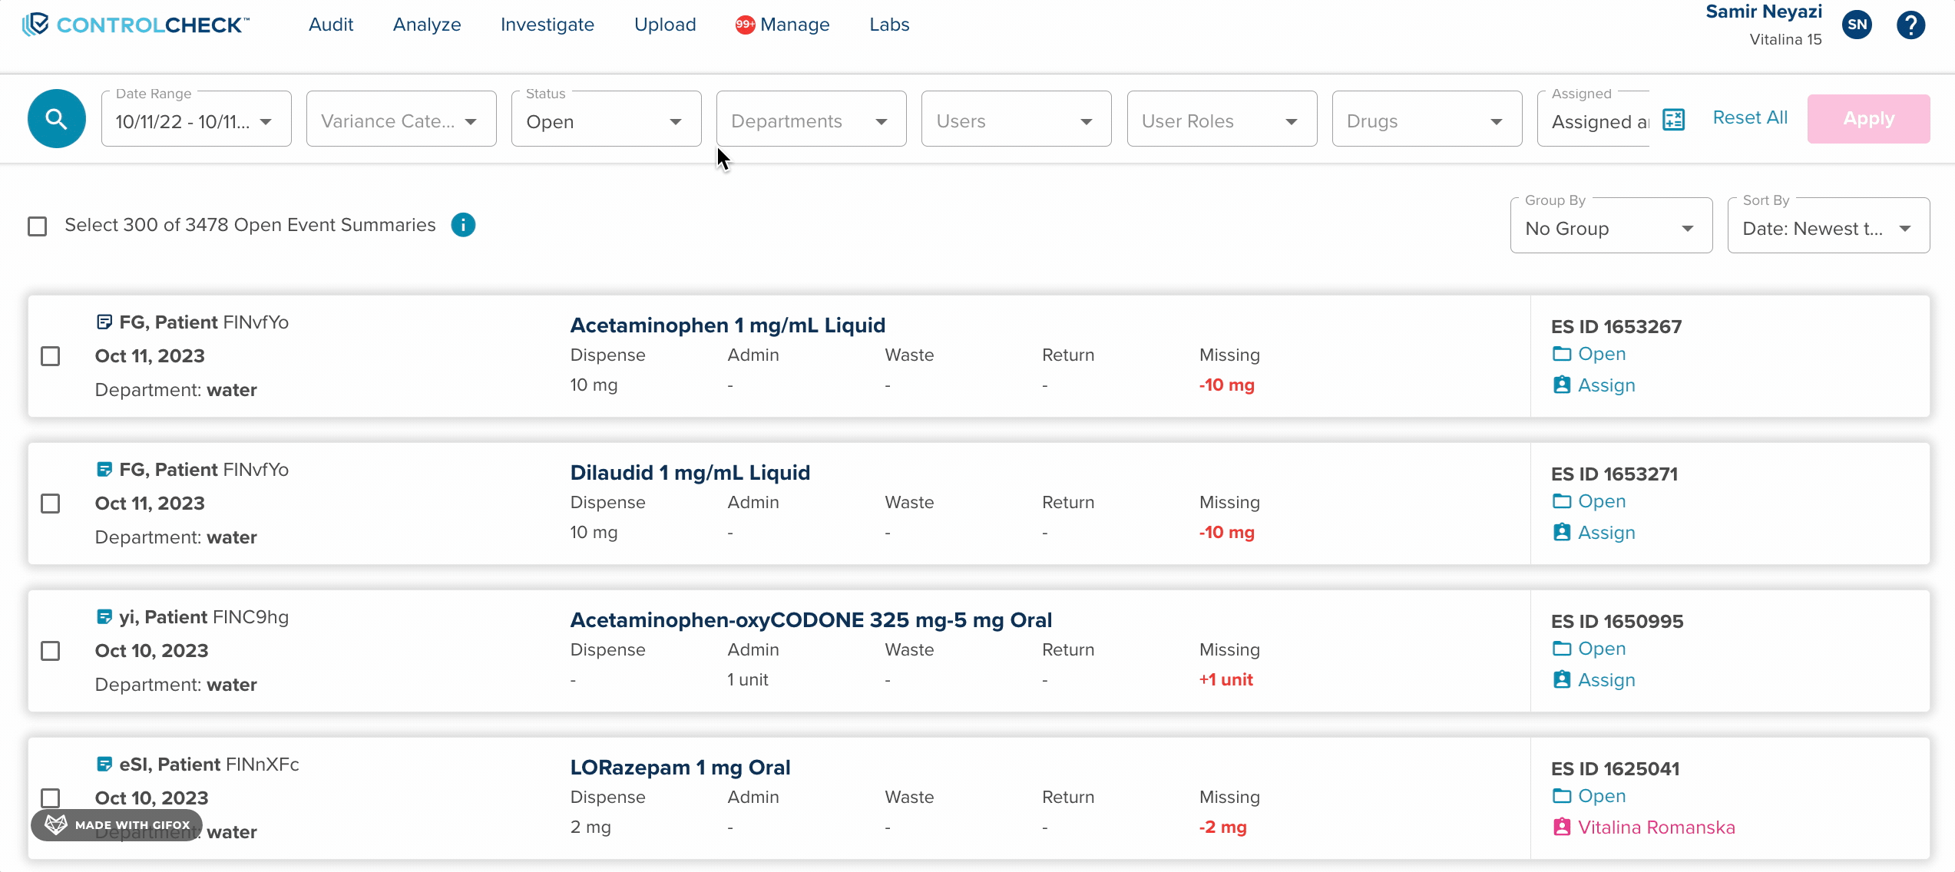This screenshot has height=872, width=1955.
Task: Click Assign for ES ID 1653267
Action: [1606, 385]
